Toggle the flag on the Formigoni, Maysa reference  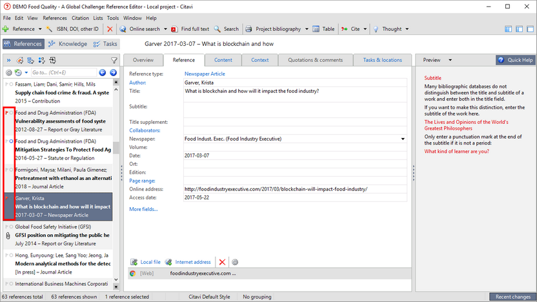[6, 170]
